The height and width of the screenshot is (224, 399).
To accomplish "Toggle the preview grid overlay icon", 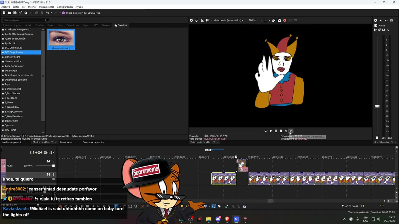I will coord(265,20).
